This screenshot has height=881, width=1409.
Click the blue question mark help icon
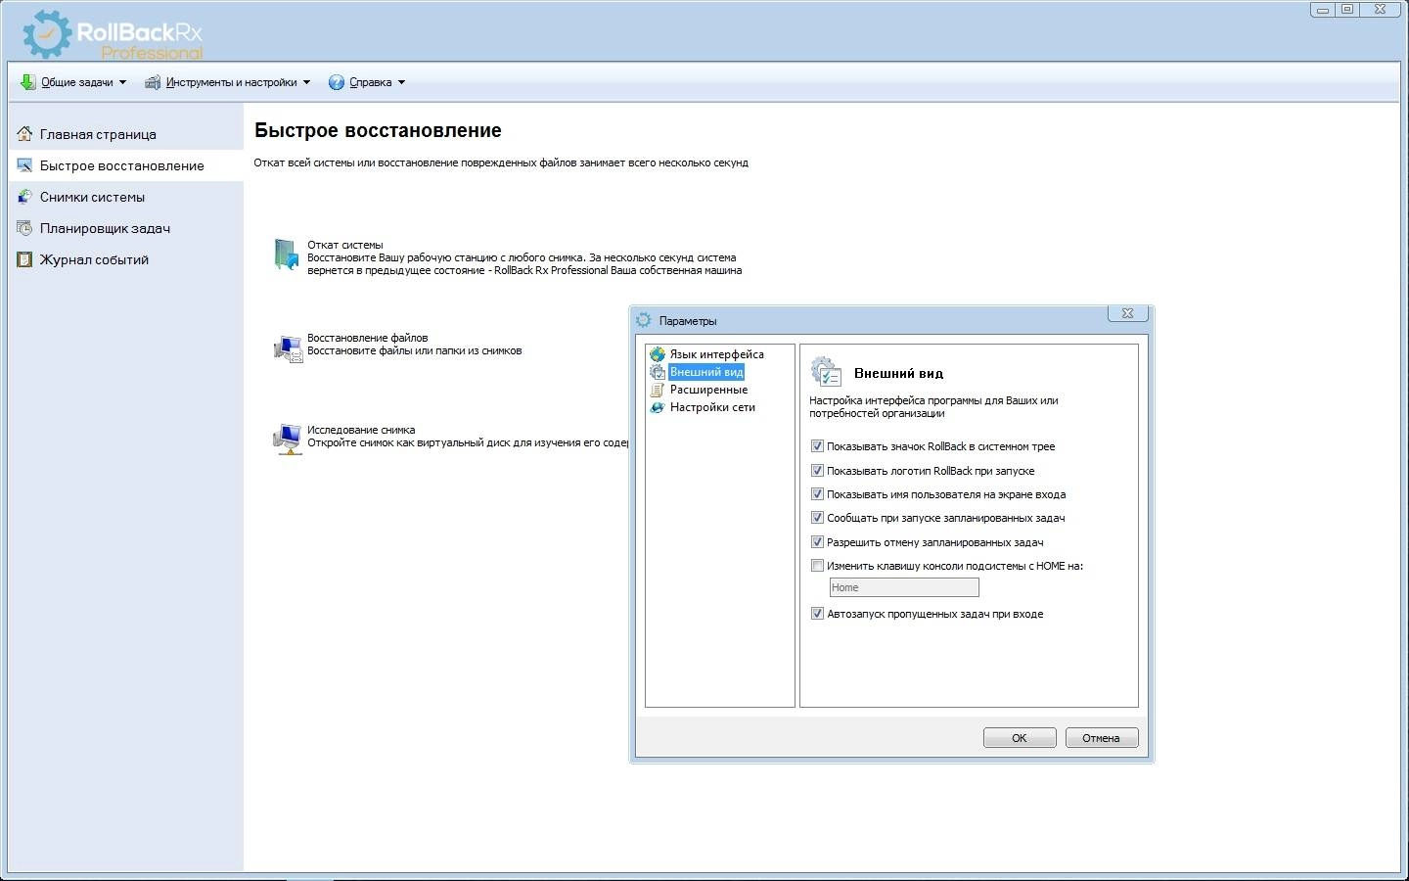[337, 82]
